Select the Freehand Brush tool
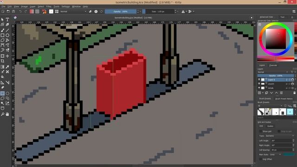The image size is (297, 167). pos(2,30)
